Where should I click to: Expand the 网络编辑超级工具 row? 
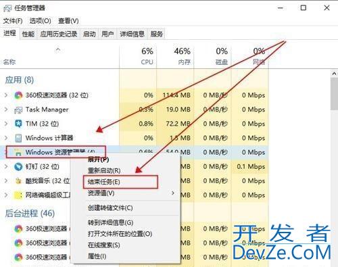click(6, 195)
